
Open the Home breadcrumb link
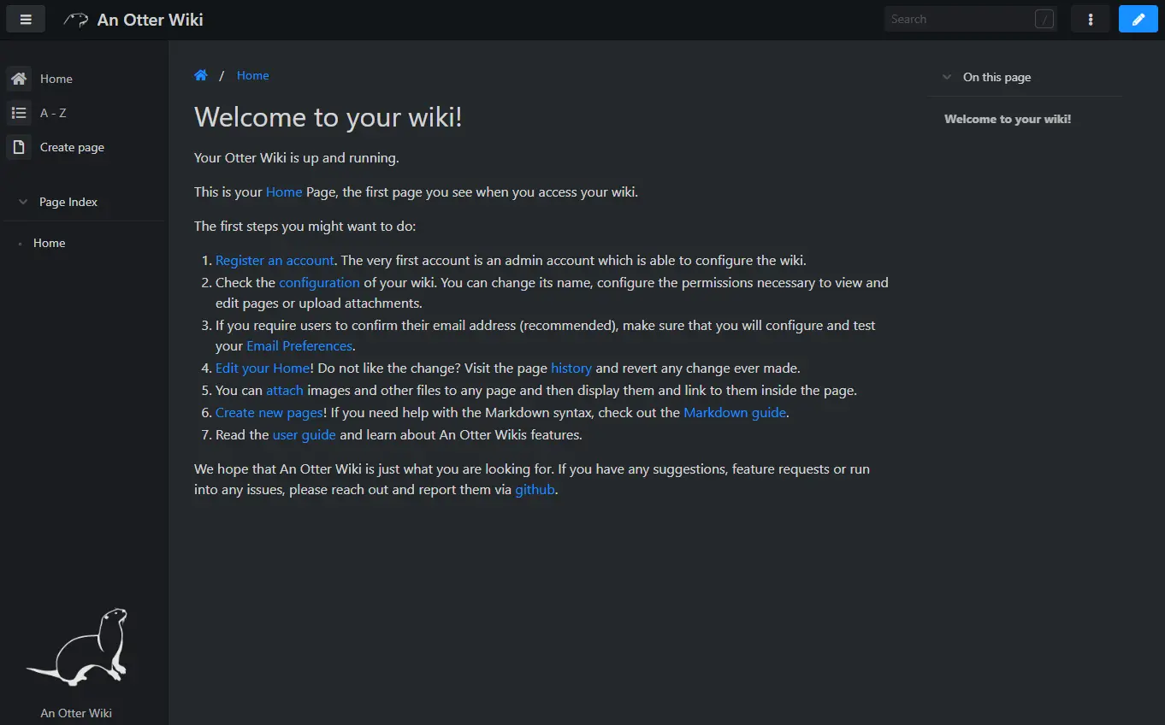252,75
